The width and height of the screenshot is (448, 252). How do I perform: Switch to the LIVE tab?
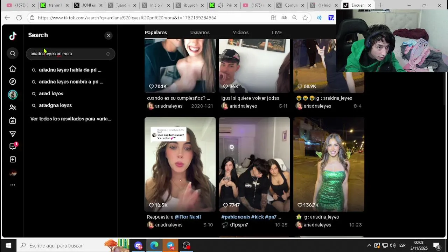click(277, 33)
